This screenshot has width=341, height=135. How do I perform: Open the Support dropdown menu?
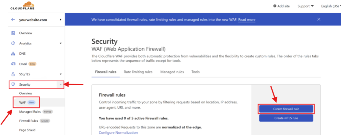click(305, 6)
